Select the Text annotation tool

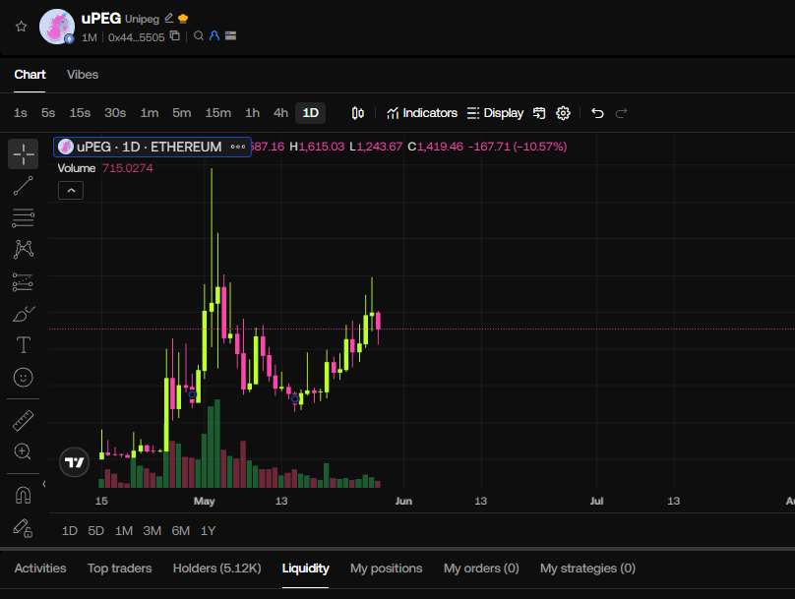[x=24, y=345]
